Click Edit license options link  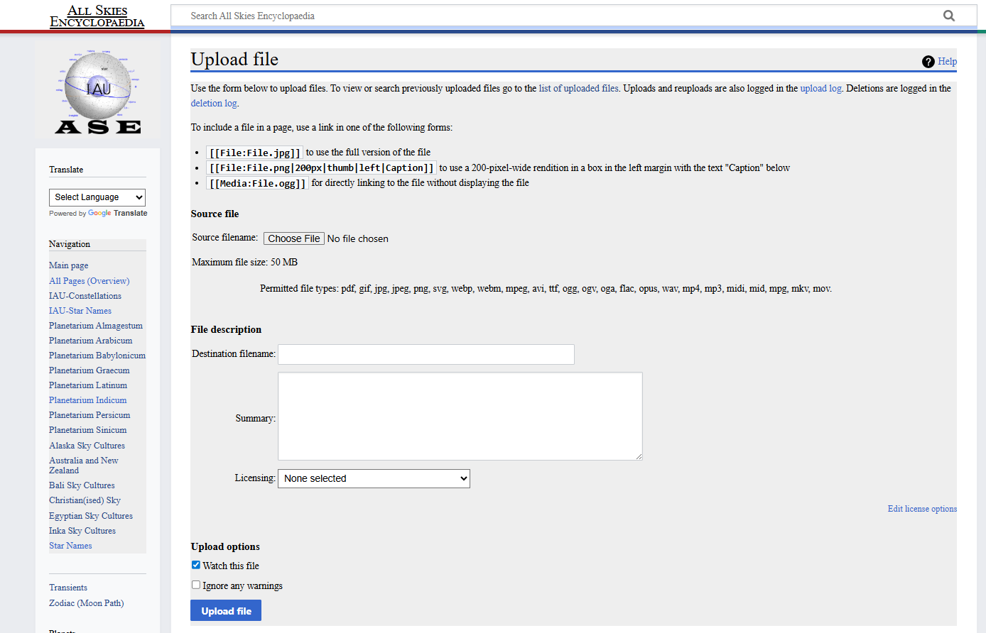[x=922, y=509]
